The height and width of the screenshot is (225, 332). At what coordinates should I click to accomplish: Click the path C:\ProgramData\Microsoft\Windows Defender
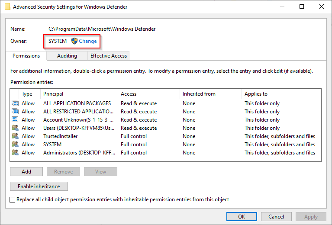point(102,29)
